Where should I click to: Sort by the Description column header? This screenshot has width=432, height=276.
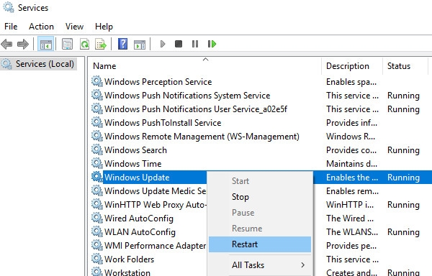point(352,66)
